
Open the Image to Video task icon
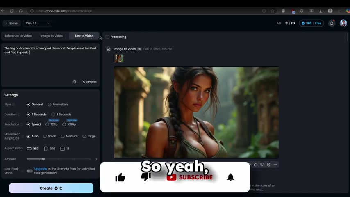tap(109, 49)
